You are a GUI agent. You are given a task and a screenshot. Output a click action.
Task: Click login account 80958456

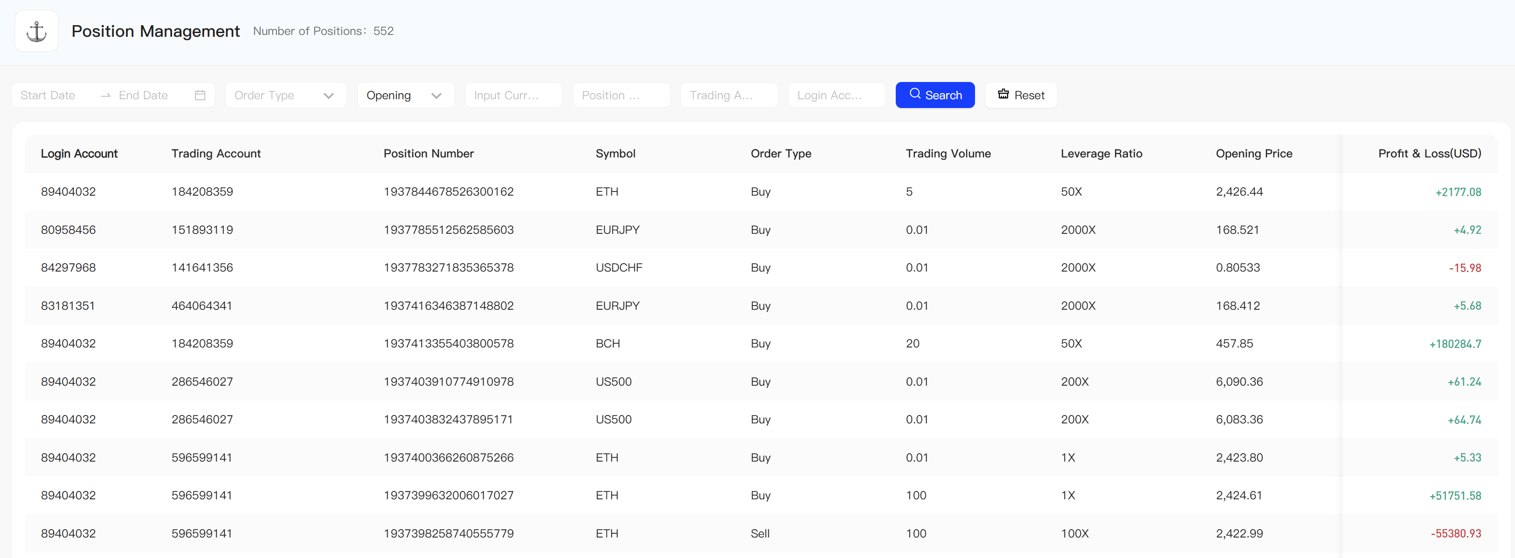click(68, 230)
